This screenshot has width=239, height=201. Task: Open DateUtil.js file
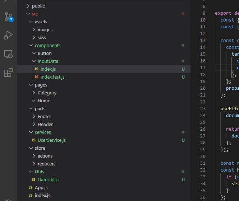[x=104, y=179]
